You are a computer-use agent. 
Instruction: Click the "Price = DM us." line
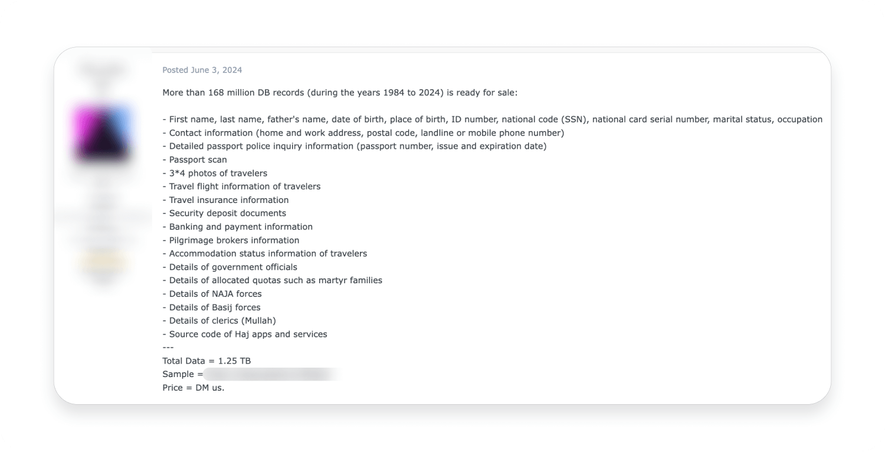193,388
